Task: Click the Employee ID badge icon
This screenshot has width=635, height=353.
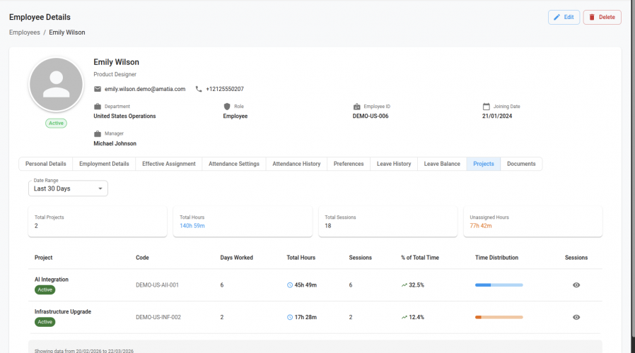Action: pos(357,107)
